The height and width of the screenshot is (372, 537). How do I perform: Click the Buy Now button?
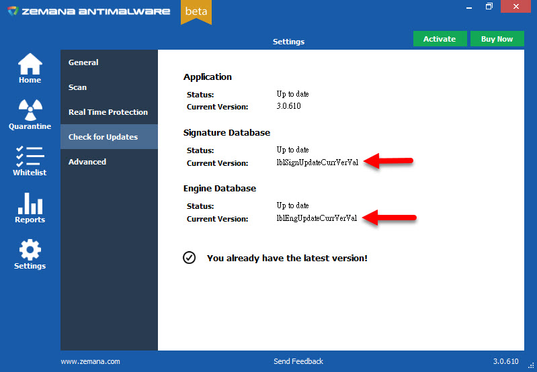pos(497,39)
